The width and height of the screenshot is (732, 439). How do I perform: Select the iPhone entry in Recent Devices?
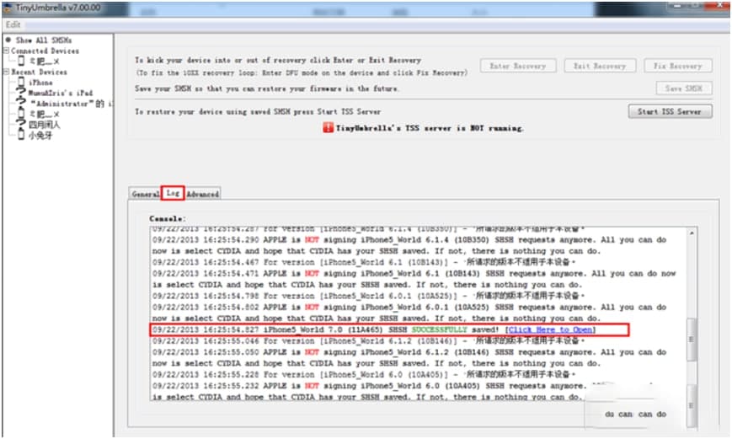[x=40, y=83]
